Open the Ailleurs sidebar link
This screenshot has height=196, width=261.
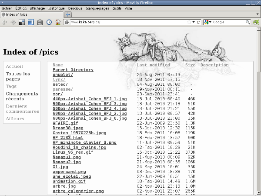[x=15, y=118]
